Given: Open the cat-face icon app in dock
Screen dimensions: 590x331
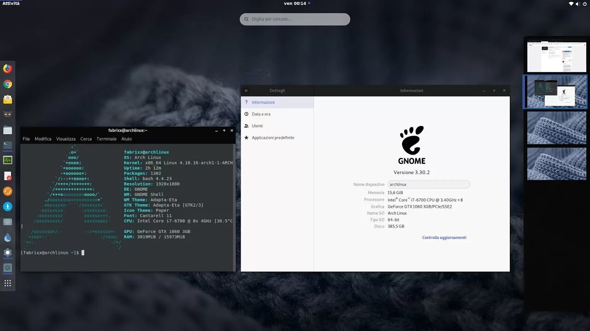Looking at the screenshot, I should [x=7, y=114].
